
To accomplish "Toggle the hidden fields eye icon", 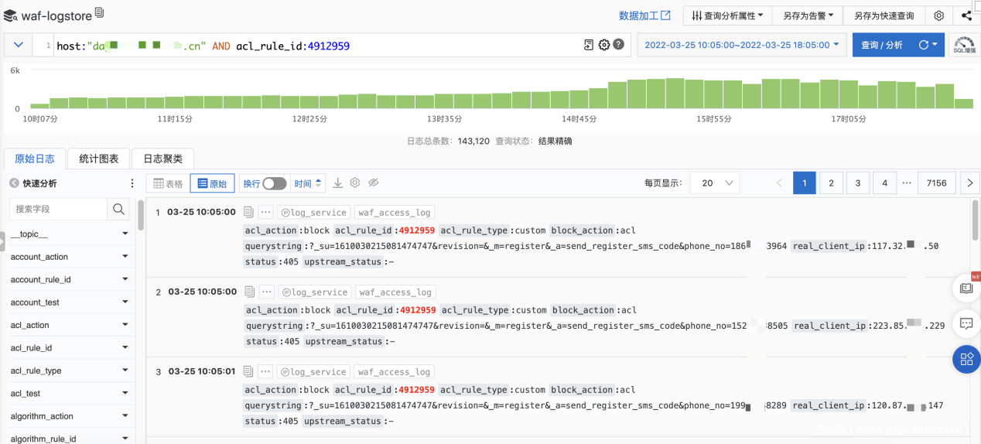I will [x=373, y=183].
